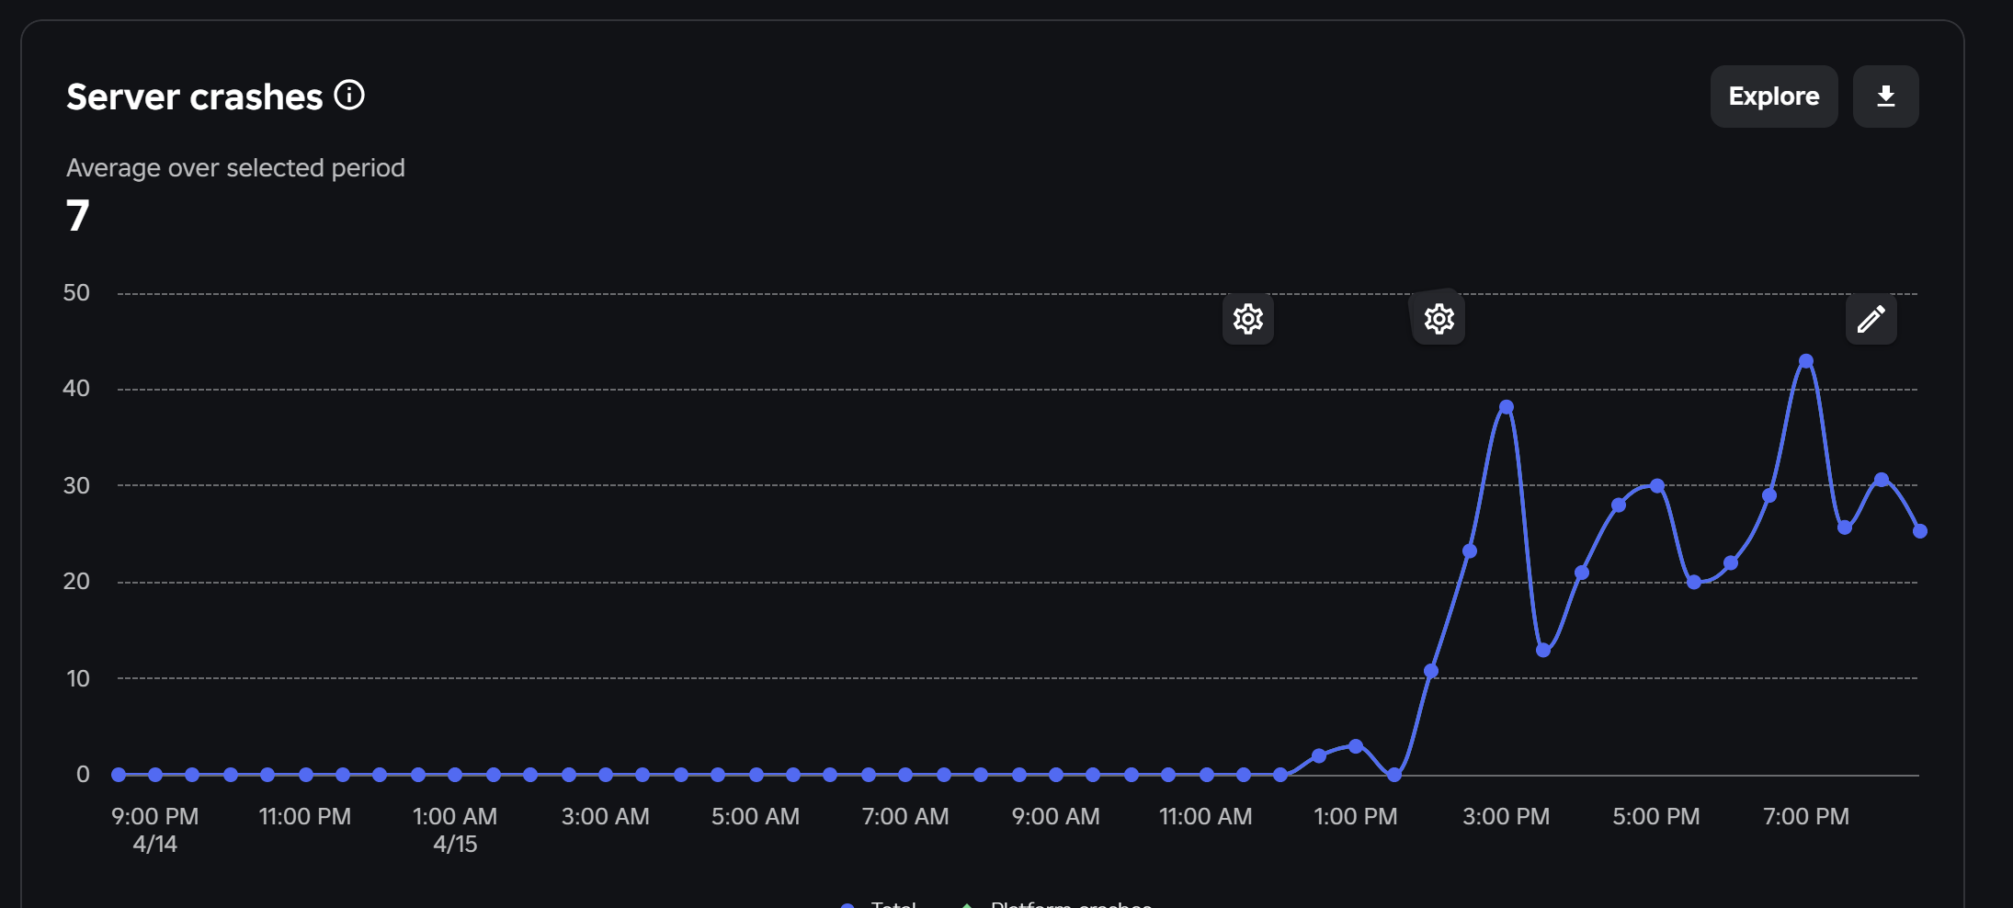Click the '9:00 PM 4/14' axis label

[x=154, y=830]
